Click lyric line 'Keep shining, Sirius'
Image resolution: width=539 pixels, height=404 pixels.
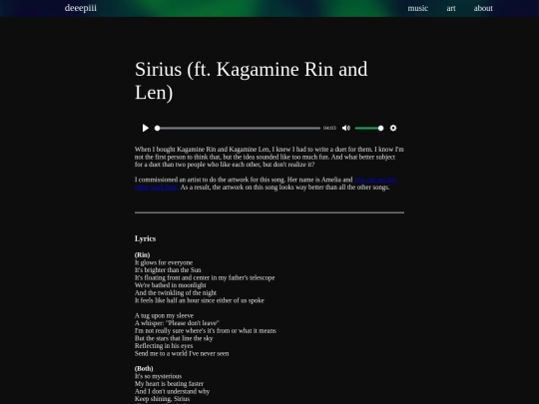(x=163, y=399)
